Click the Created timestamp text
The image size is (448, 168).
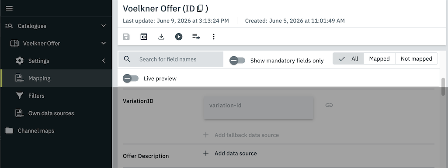295,21
